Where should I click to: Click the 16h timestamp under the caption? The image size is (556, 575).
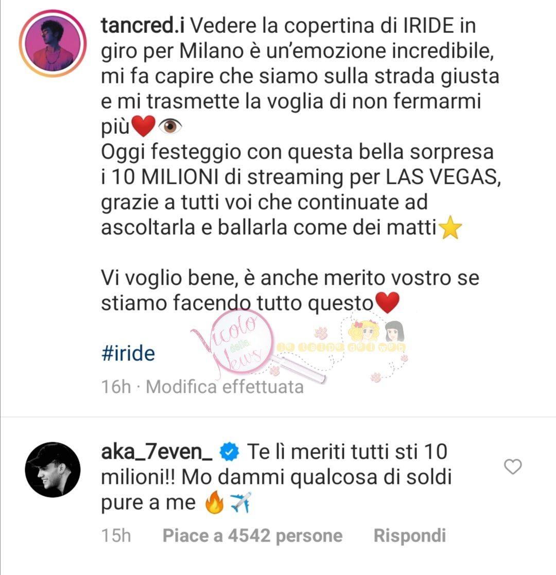pyautogui.click(x=116, y=387)
